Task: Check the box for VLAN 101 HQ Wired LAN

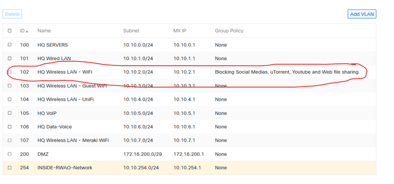Action: tap(9, 58)
